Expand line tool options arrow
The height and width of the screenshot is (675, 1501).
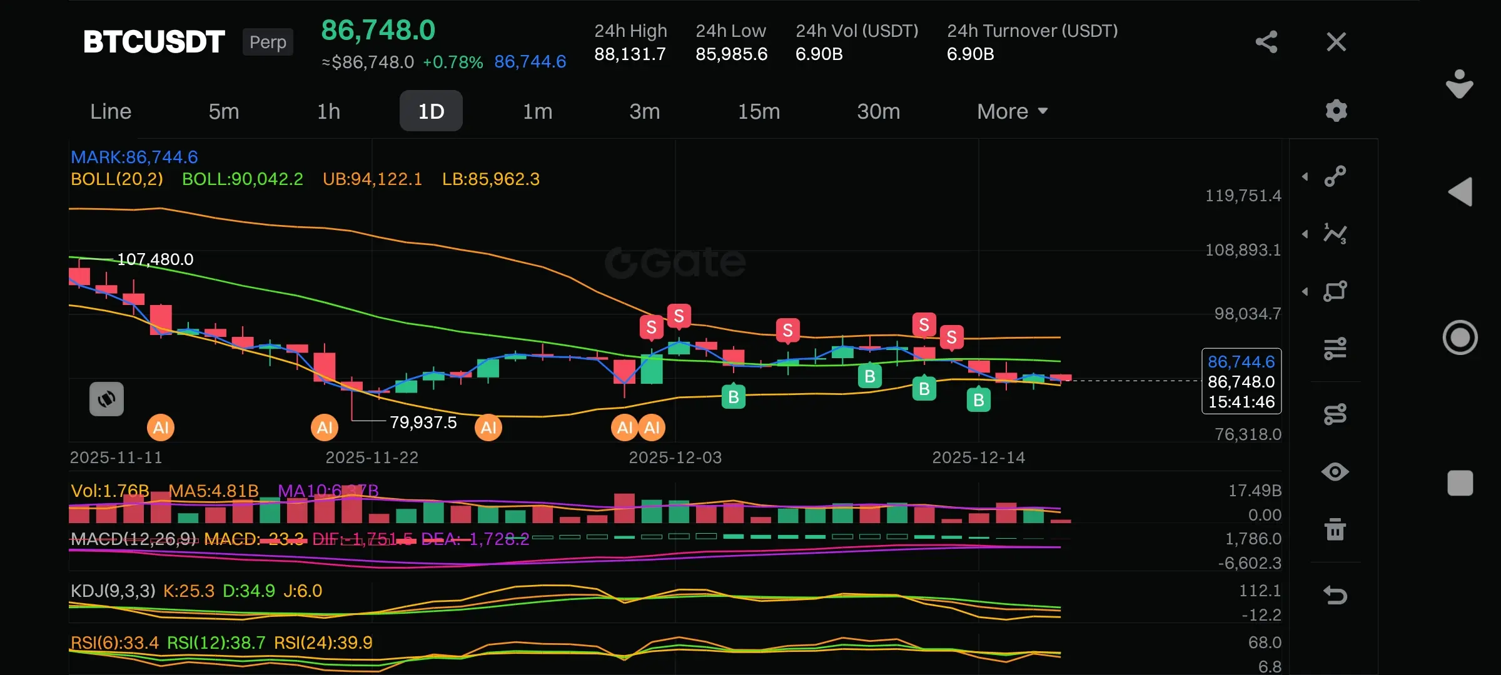tap(1305, 177)
